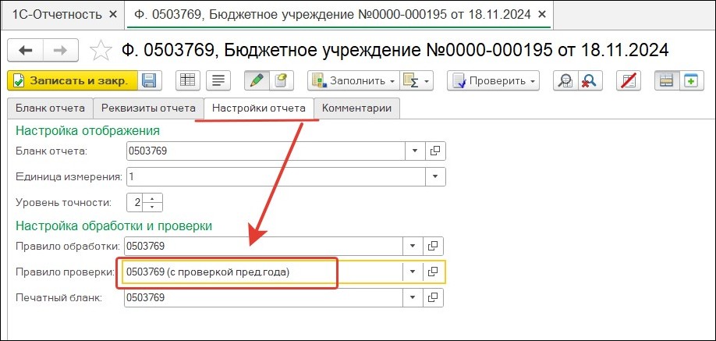716x341 pixels.
Task: Click the Записать и закр. button
Action: pos(73,80)
